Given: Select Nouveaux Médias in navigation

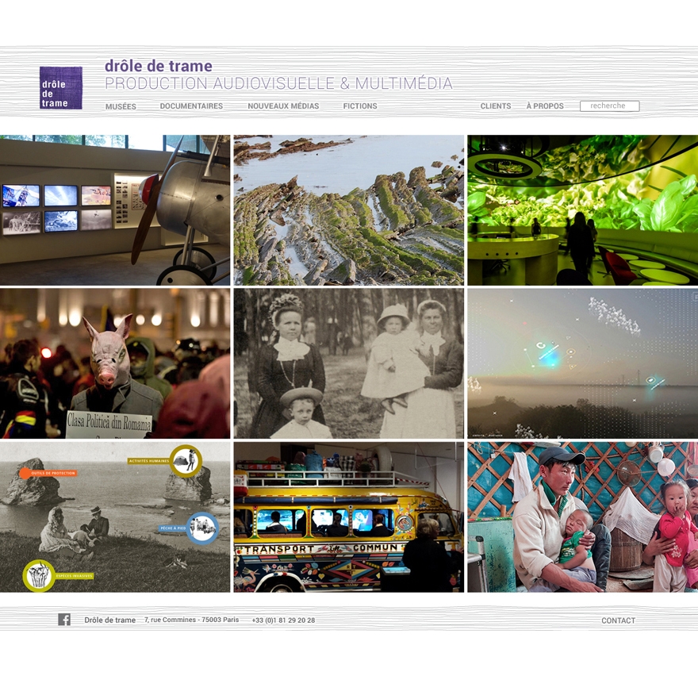Looking at the screenshot, I should click(283, 106).
